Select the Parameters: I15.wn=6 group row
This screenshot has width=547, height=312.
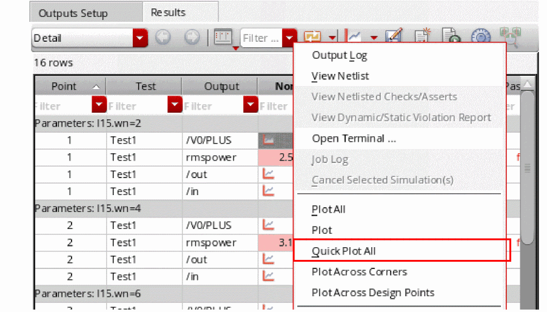pos(164,294)
